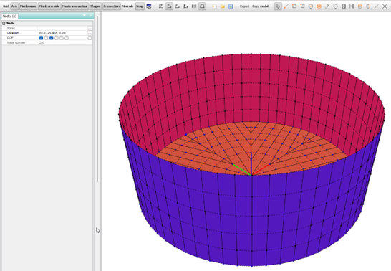
Task: Click the panel's vertical scrollbar
Action: 97,99
